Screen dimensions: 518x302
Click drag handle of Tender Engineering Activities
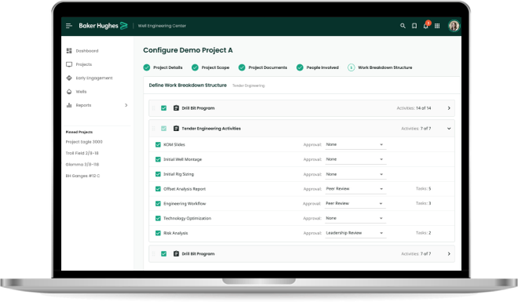[154, 129]
